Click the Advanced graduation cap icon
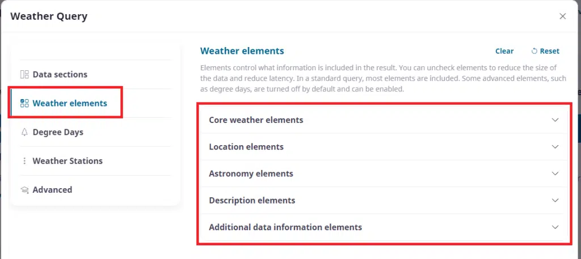581x259 pixels. [x=24, y=190]
